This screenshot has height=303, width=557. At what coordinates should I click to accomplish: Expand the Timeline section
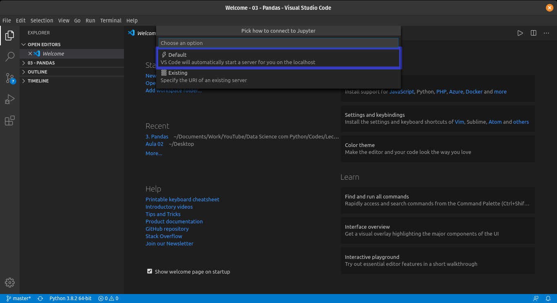(x=72, y=81)
